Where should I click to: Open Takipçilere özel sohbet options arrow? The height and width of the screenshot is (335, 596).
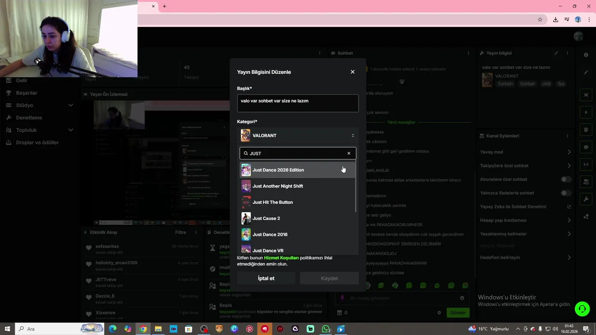point(569,166)
